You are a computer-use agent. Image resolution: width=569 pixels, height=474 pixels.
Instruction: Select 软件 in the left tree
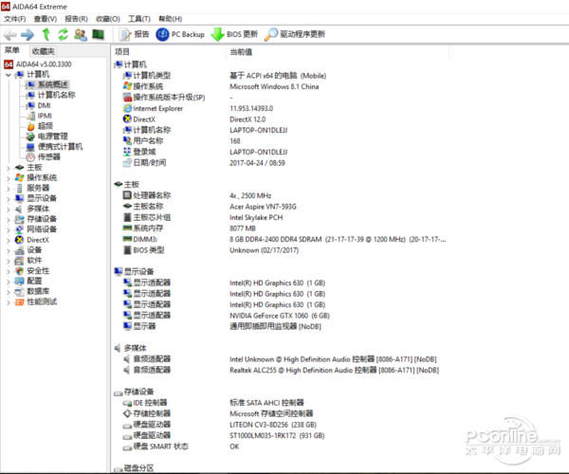point(34,261)
